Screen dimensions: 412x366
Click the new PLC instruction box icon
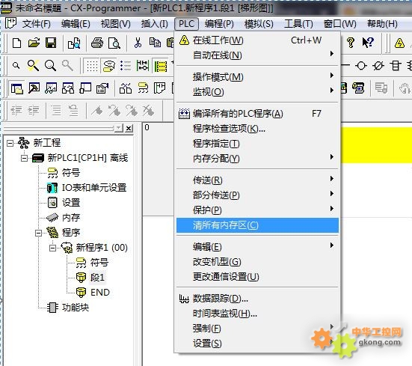point(396,65)
